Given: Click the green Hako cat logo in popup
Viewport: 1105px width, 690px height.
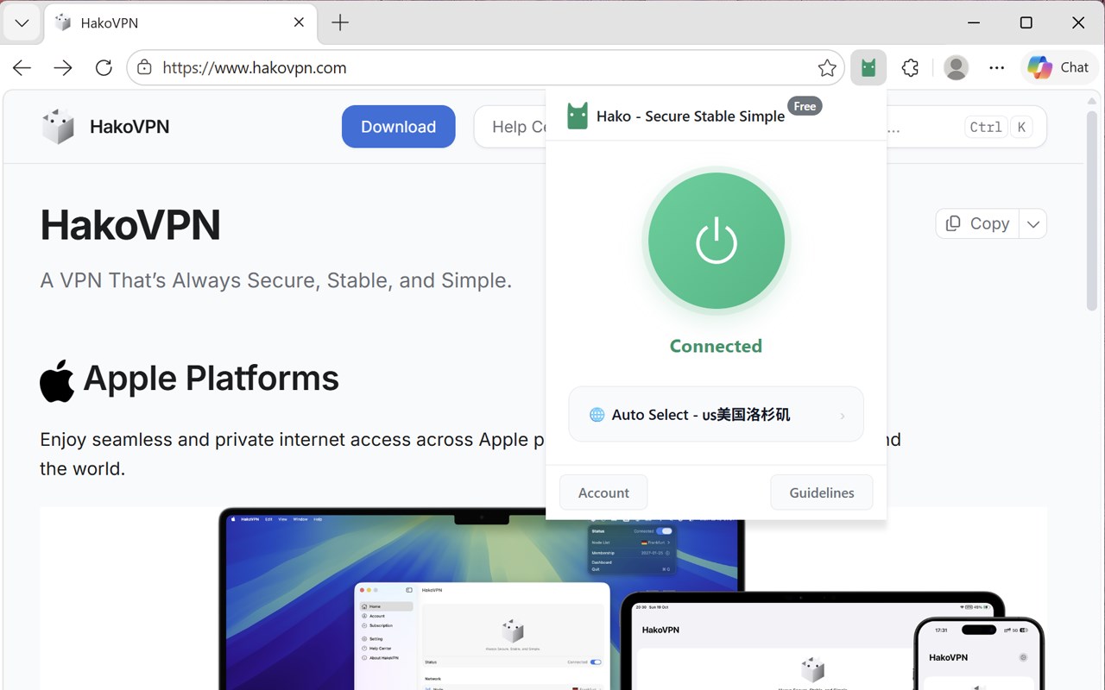Looking at the screenshot, I should point(577,116).
